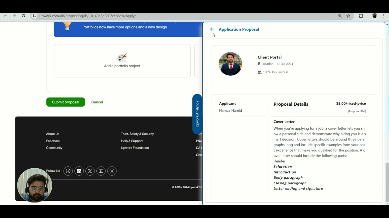This screenshot has width=389, height=218.
Task: Open Upwork's YouTube channel icon
Action: 101,171
